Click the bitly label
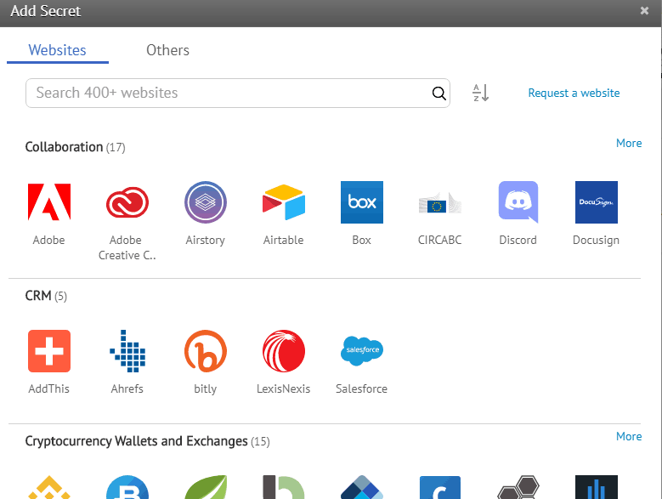 pos(205,388)
